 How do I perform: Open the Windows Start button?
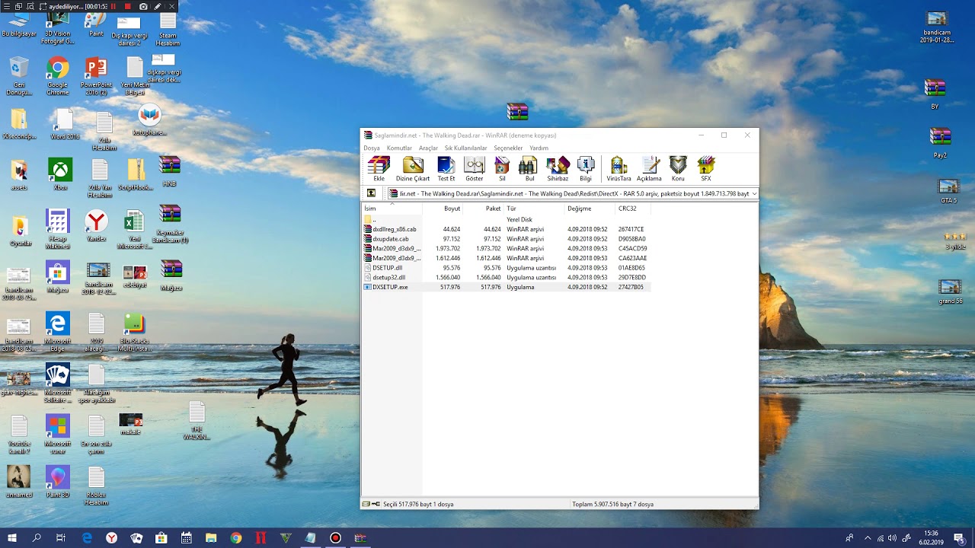(x=12, y=537)
